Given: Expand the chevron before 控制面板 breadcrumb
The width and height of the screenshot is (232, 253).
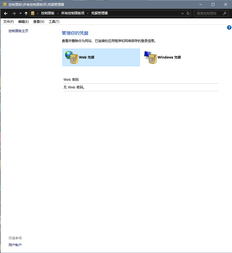Looking at the screenshot, I should (38, 13).
